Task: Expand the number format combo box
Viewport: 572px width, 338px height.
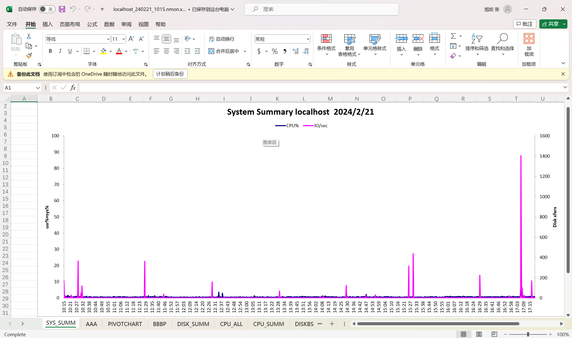Action: [308, 39]
